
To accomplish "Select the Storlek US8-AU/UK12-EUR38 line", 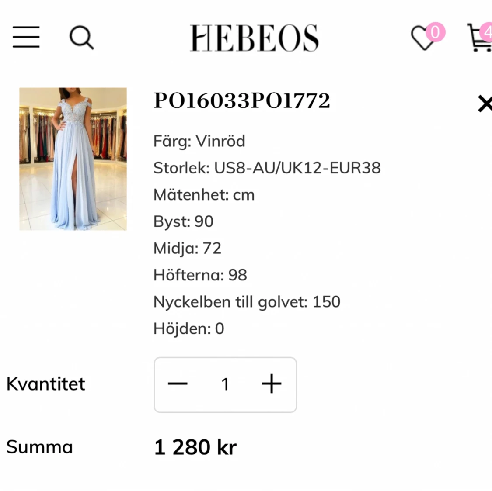I will 267,168.
